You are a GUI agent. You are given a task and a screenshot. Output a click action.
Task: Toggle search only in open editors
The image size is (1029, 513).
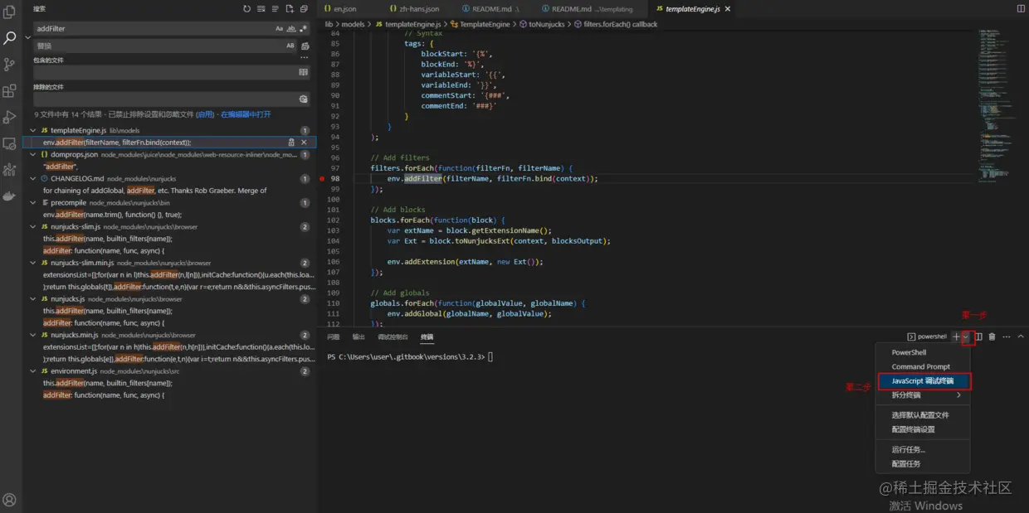303,72
